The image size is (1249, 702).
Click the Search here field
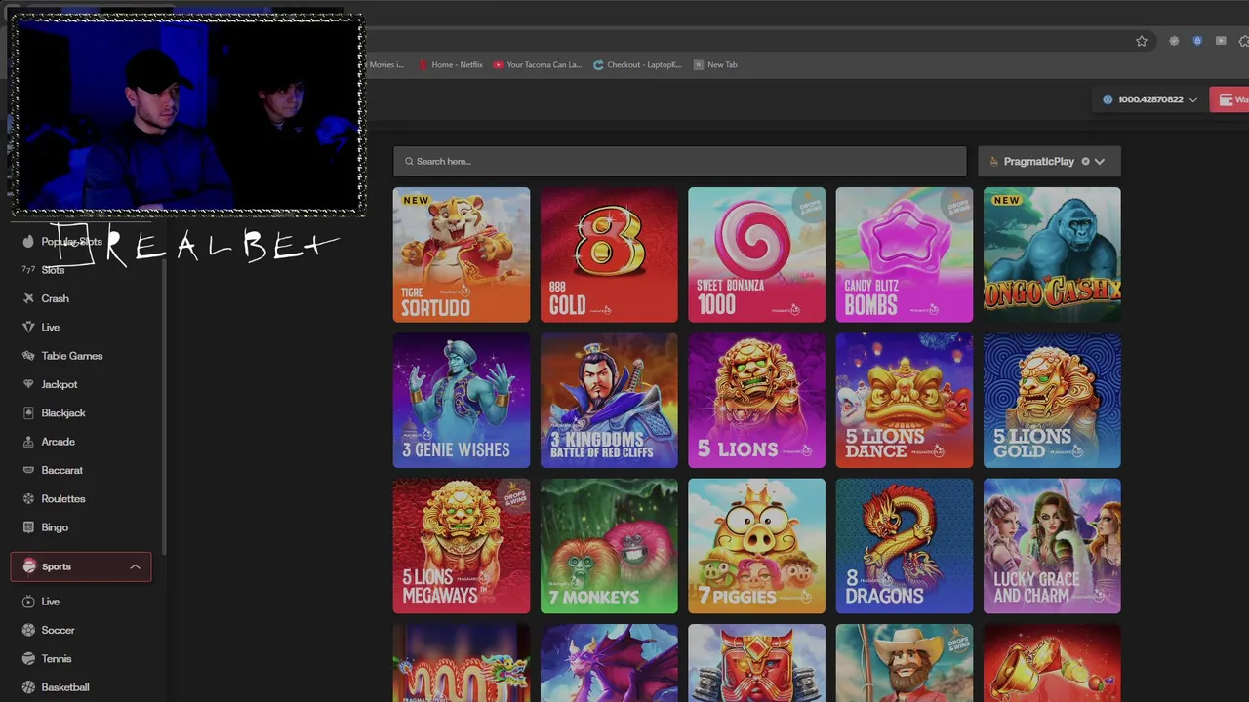point(679,162)
